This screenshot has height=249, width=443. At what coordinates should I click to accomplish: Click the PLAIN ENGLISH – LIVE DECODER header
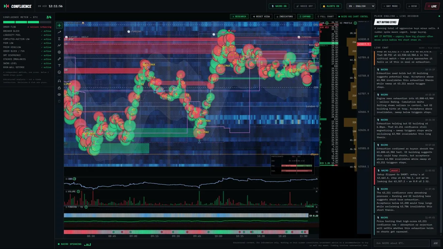coord(396,16)
